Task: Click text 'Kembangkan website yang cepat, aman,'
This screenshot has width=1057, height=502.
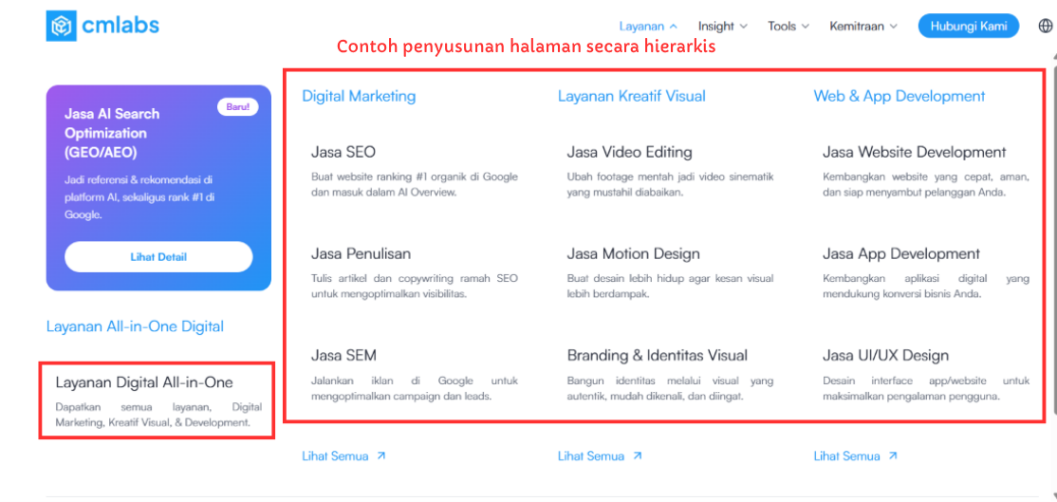Action: 926,177
